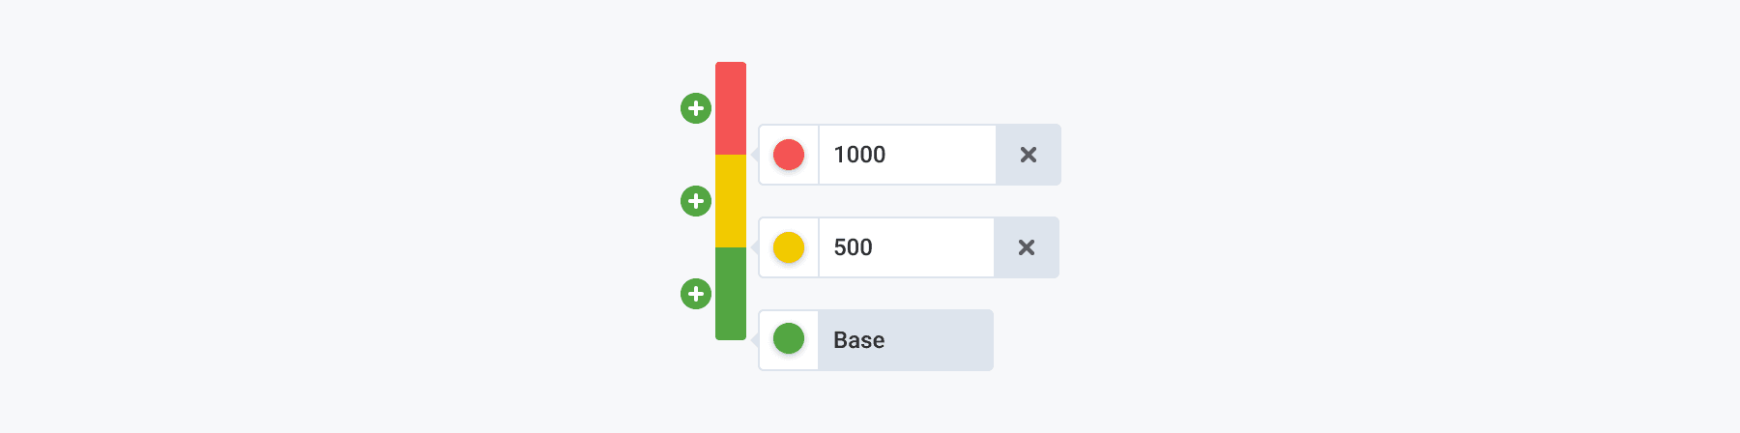Delete the 500 threshold using its X
The image size is (1740, 433).
(x=1027, y=247)
